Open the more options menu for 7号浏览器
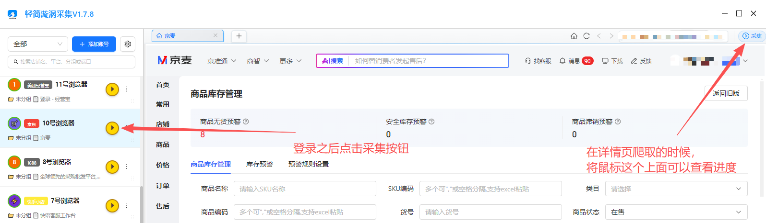This screenshot has width=766, height=223. (127, 205)
